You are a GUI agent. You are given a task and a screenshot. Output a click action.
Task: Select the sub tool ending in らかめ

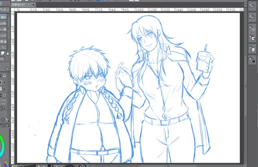pyautogui.click(x=3, y=23)
